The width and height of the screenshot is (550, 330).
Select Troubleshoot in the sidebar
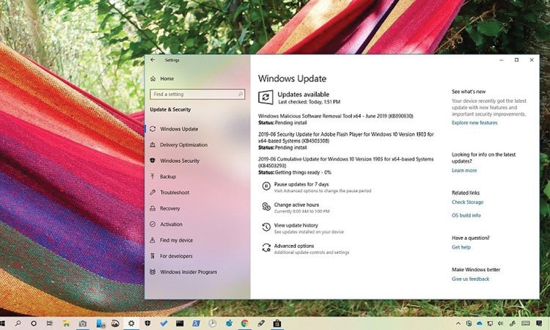pos(175,192)
